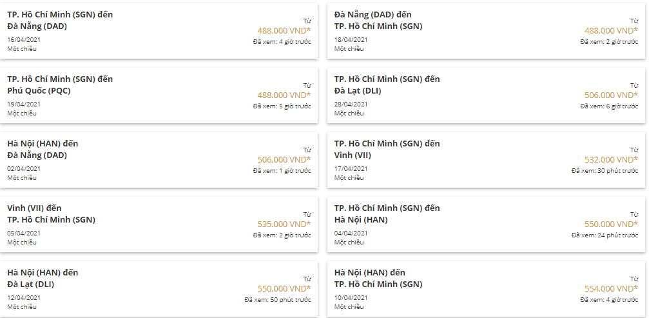Click the 'Đã xem: 50 phút trước' label

click(x=277, y=300)
